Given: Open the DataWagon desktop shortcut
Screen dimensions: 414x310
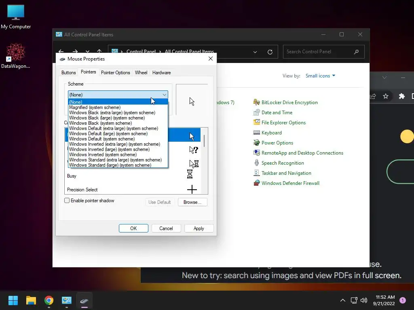Looking at the screenshot, I should point(16,56).
